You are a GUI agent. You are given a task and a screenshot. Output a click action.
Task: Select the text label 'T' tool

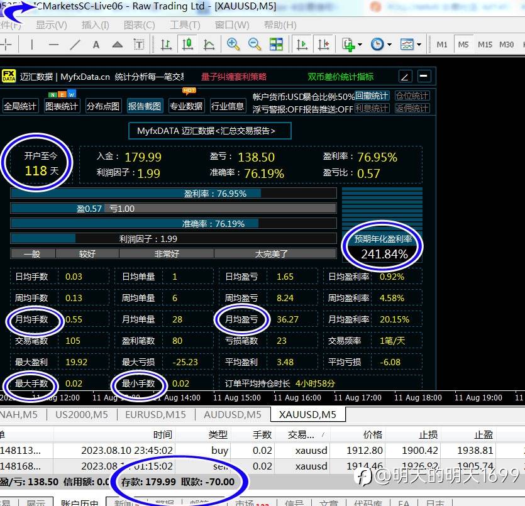(x=138, y=45)
